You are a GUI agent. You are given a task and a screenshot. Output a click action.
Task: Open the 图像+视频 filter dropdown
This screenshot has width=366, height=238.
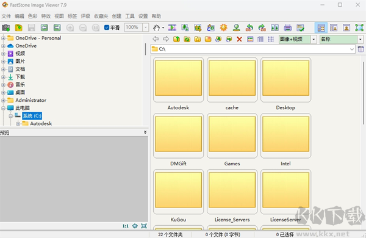pos(314,39)
